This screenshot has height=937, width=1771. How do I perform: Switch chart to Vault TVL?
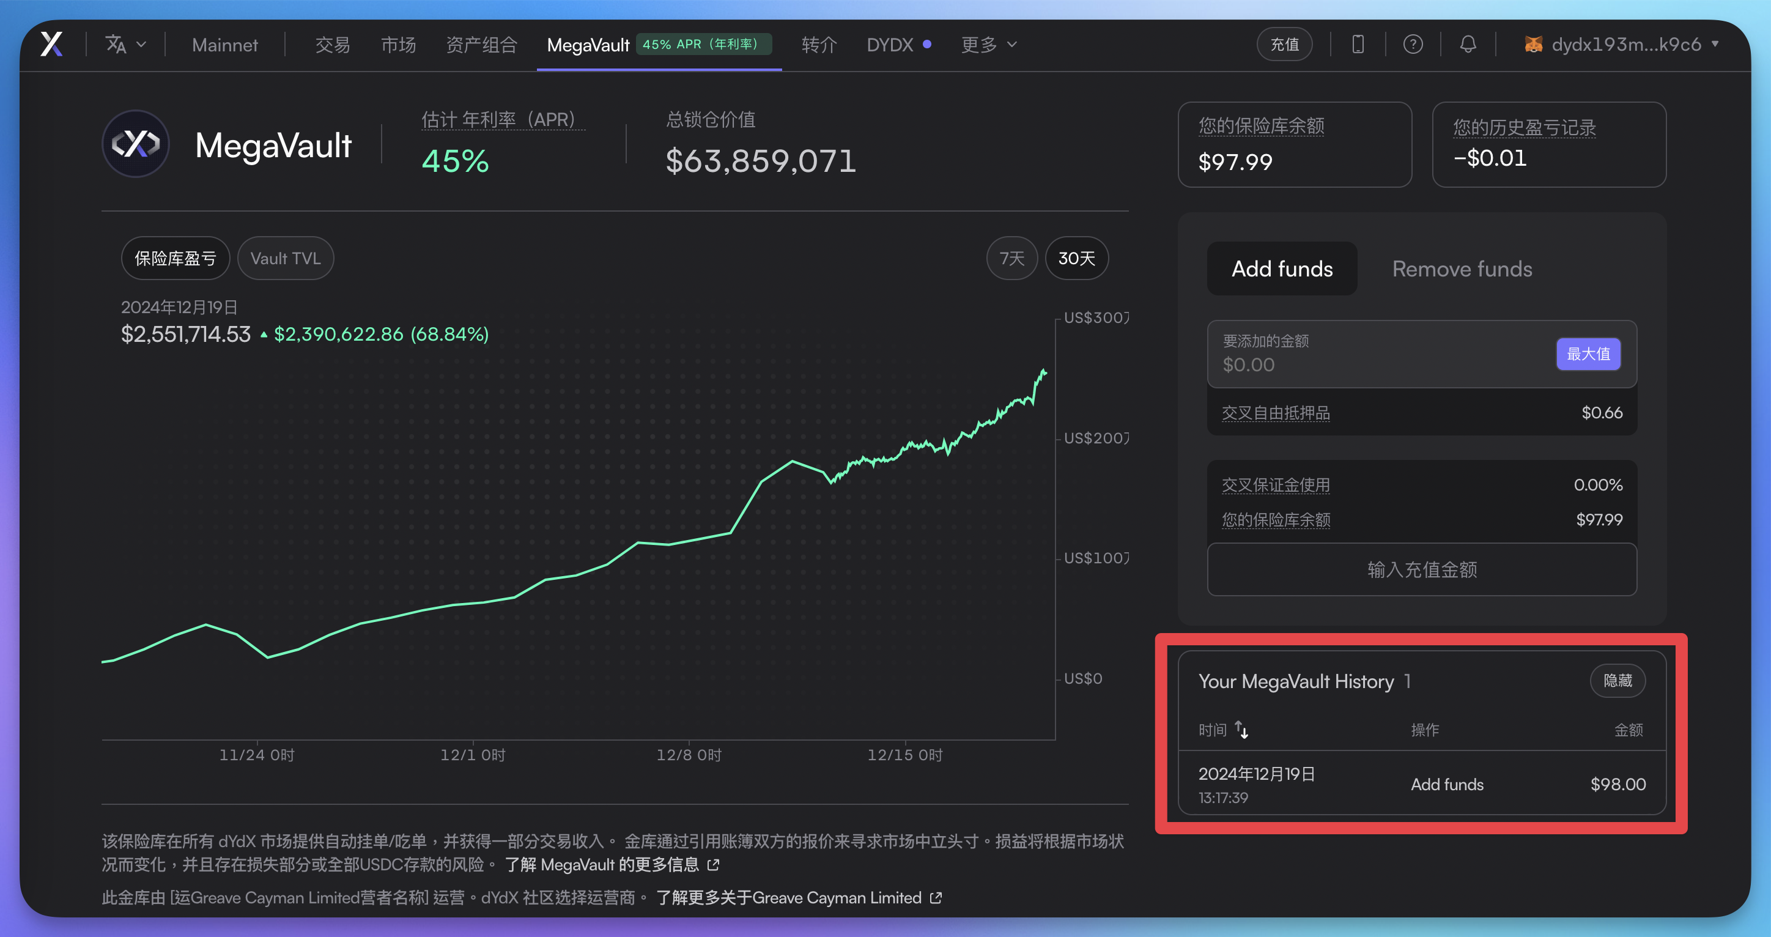pyautogui.click(x=286, y=259)
